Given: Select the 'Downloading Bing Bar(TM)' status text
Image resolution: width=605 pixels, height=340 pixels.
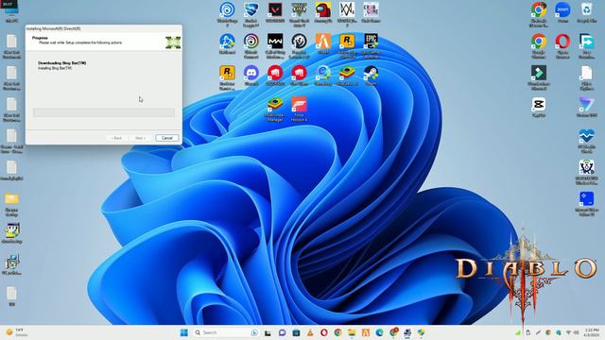Looking at the screenshot, I should [61, 63].
